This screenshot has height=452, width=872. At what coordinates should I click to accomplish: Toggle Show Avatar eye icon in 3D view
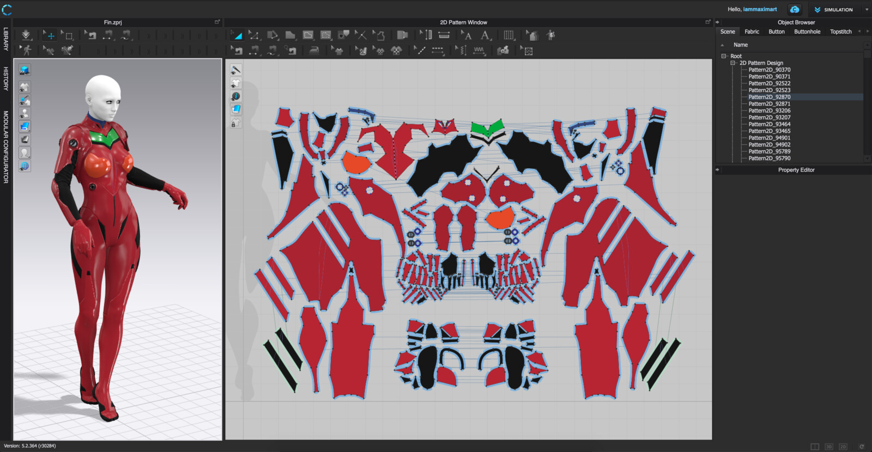(x=25, y=113)
